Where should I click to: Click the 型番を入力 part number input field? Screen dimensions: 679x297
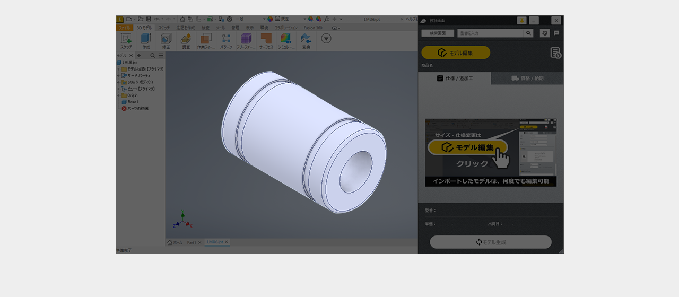490,33
